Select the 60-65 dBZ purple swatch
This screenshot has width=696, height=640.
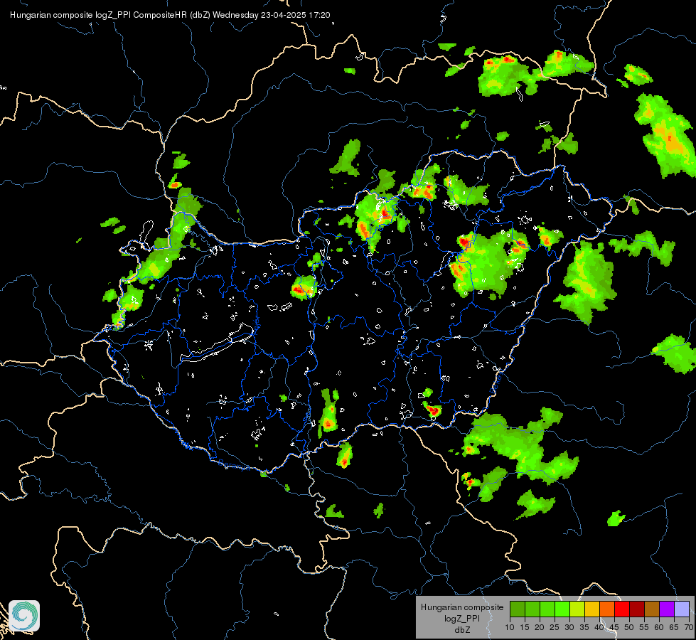tap(667, 609)
